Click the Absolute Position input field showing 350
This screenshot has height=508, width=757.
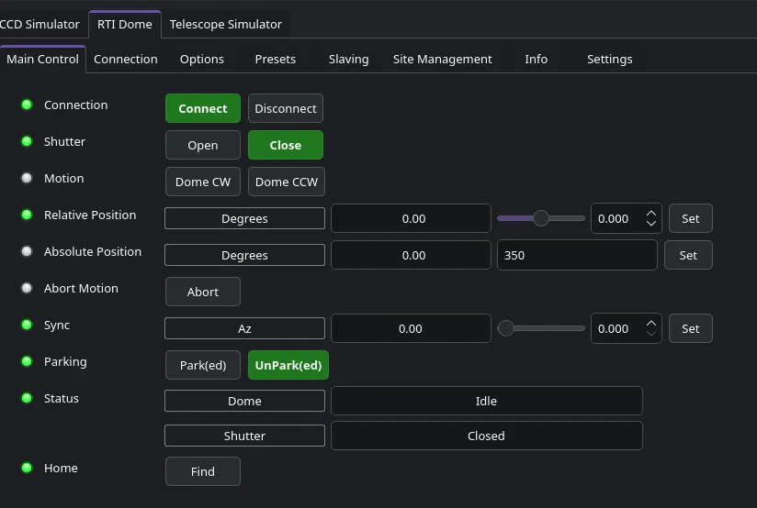pyautogui.click(x=577, y=255)
